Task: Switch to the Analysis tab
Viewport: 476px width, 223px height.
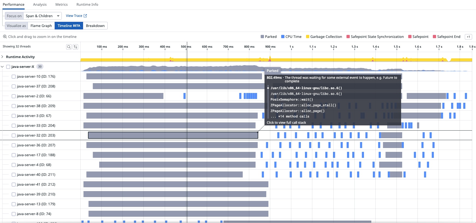Action: (40, 4)
